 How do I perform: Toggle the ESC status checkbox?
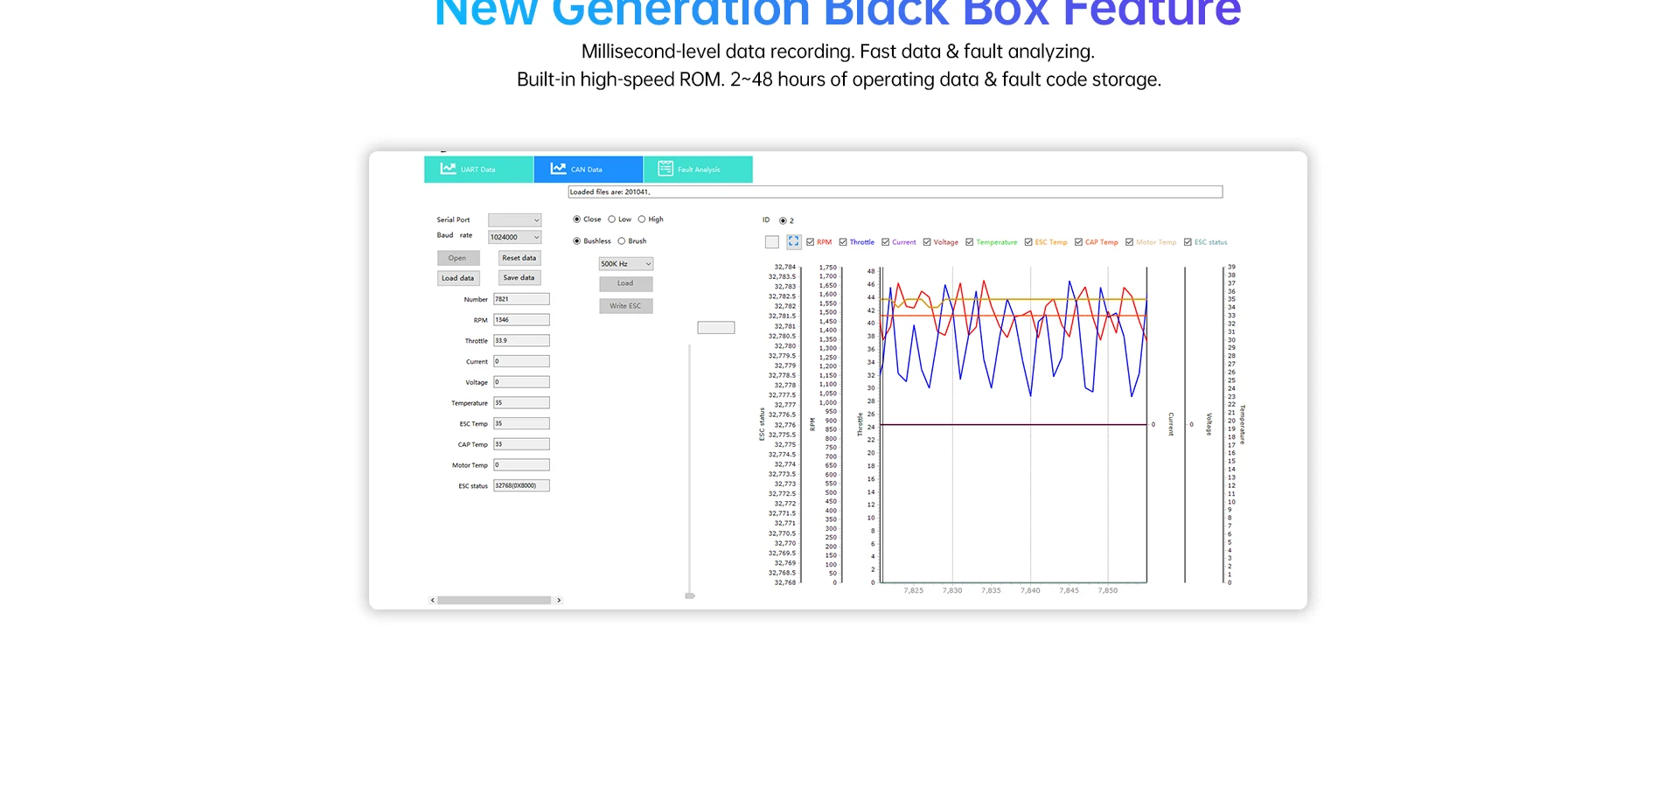pyautogui.click(x=1188, y=242)
